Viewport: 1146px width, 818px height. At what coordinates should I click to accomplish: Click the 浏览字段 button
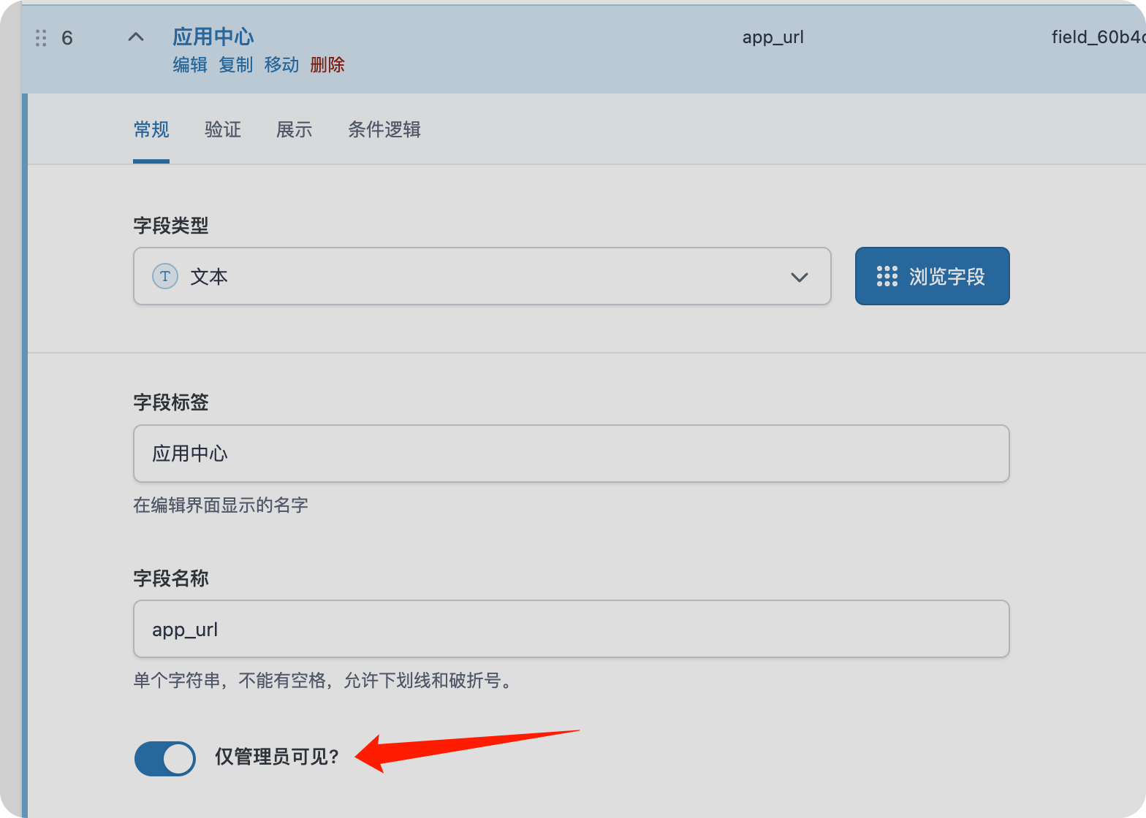tap(933, 276)
